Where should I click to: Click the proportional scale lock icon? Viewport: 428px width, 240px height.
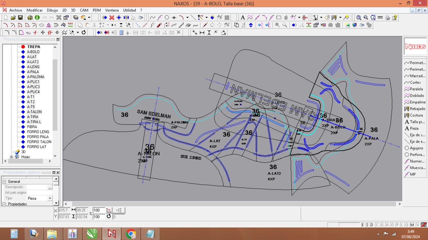(109, 210)
